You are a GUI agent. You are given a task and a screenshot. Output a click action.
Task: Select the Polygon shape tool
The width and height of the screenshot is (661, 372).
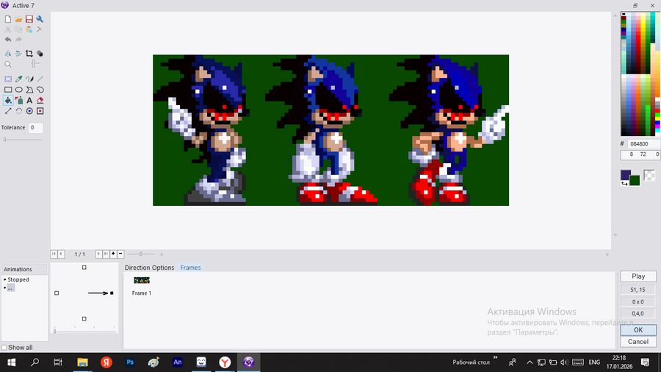[x=29, y=90]
